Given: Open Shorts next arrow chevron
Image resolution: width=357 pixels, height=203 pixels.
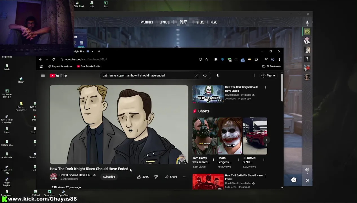Looking at the screenshot, I should 266,140.
